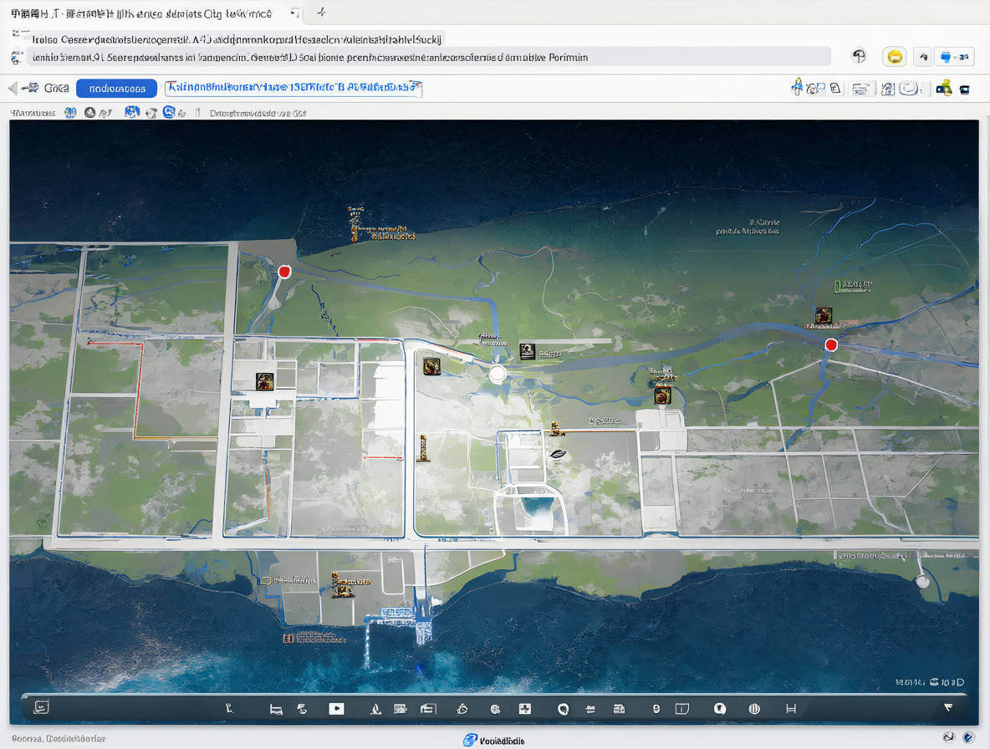The width and height of the screenshot is (990, 749).
Task: Open the square landmark thumbnail in the western city blocks
Action: 264,381
